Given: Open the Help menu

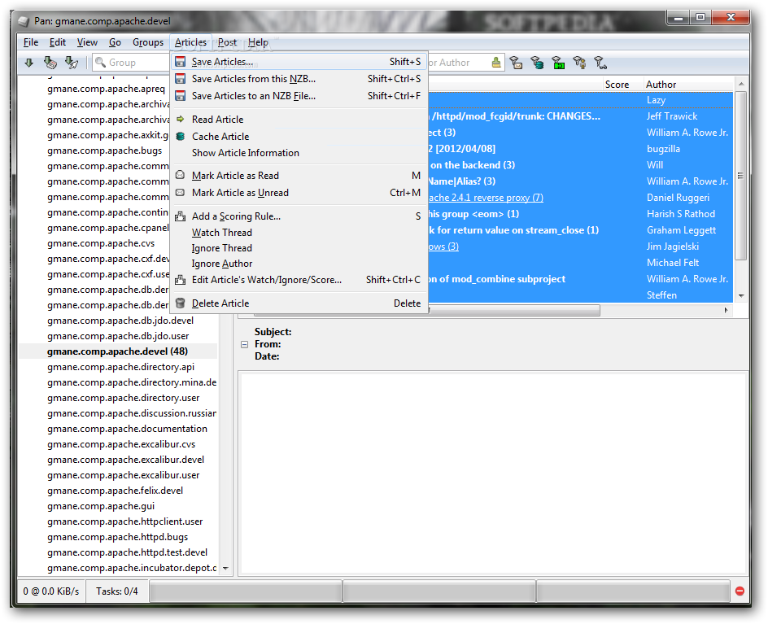Looking at the screenshot, I should 258,42.
